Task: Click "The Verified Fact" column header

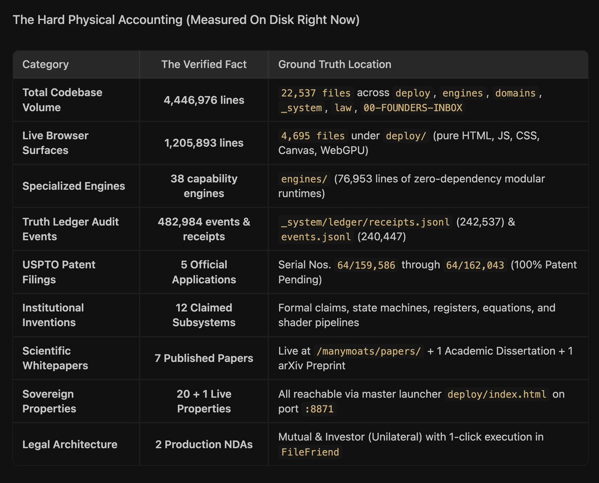Action: [x=204, y=64]
